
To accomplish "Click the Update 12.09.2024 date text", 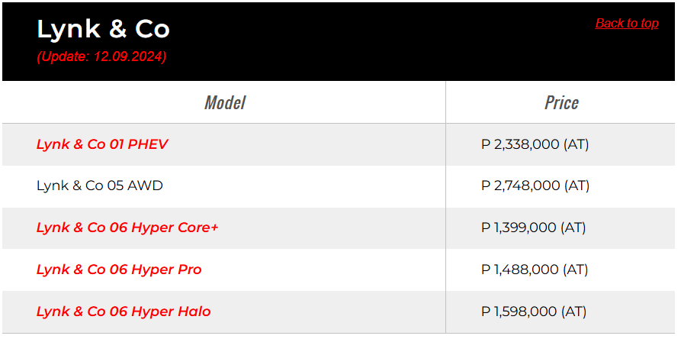I will (x=101, y=56).
